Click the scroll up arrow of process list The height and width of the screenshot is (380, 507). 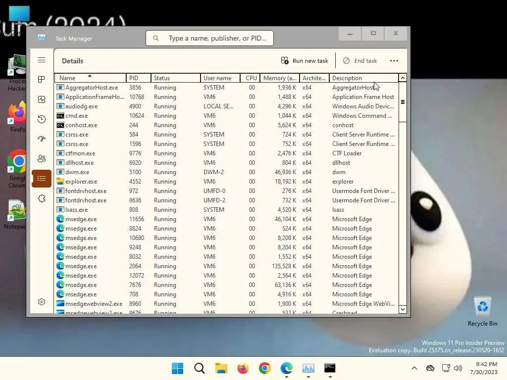[x=403, y=78]
